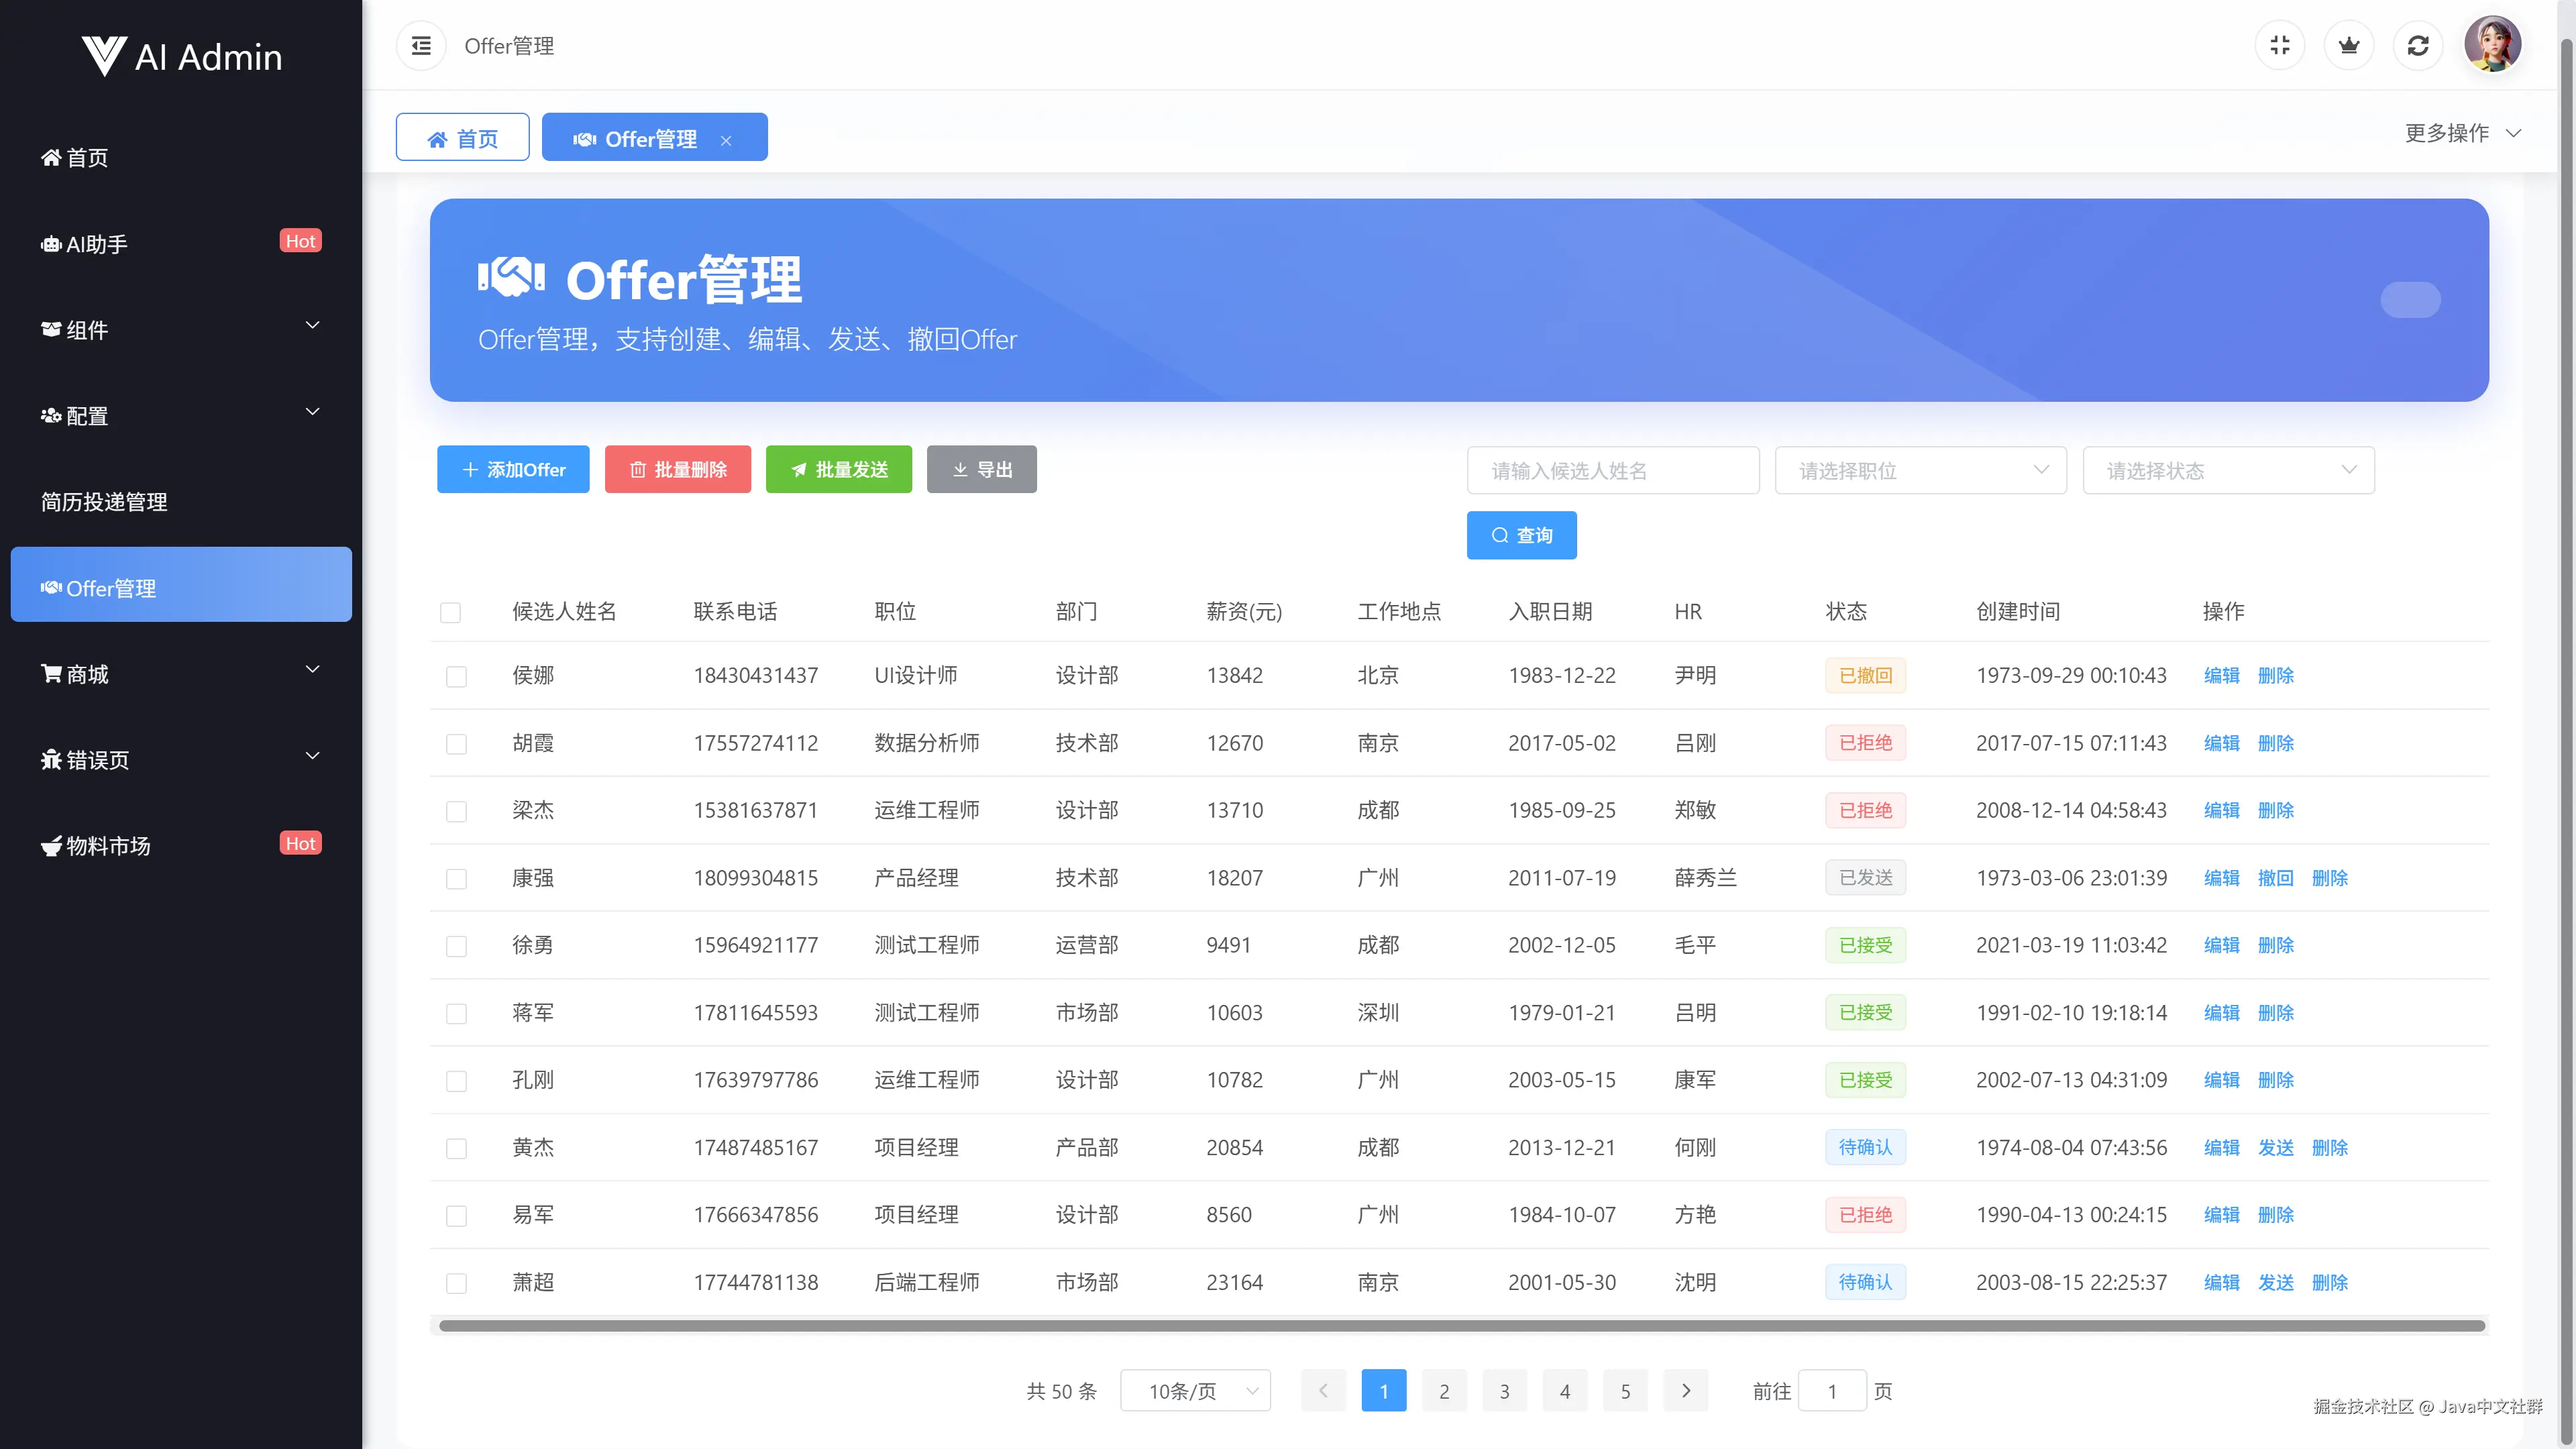Viewport: 2576px width, 1449px height.
Task: Open 简历投递管理 in the sidebar
Action: click(104, 502)
